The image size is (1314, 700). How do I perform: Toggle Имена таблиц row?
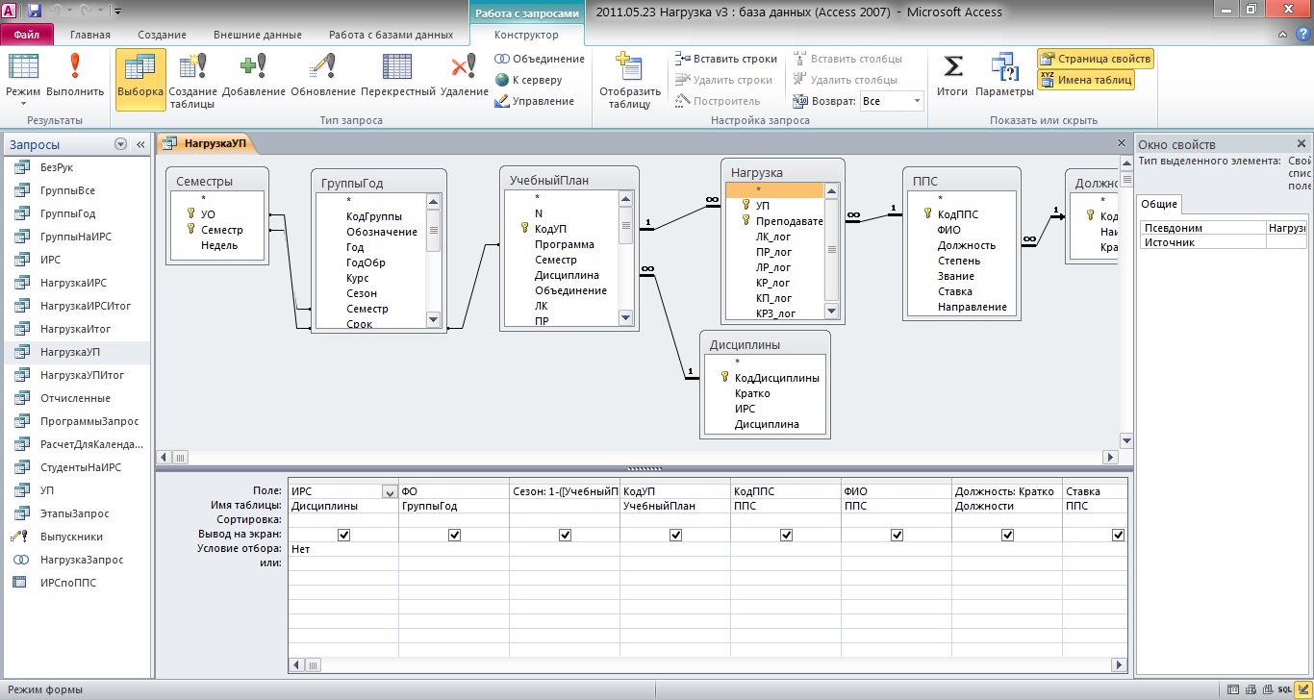[1086, 80]
